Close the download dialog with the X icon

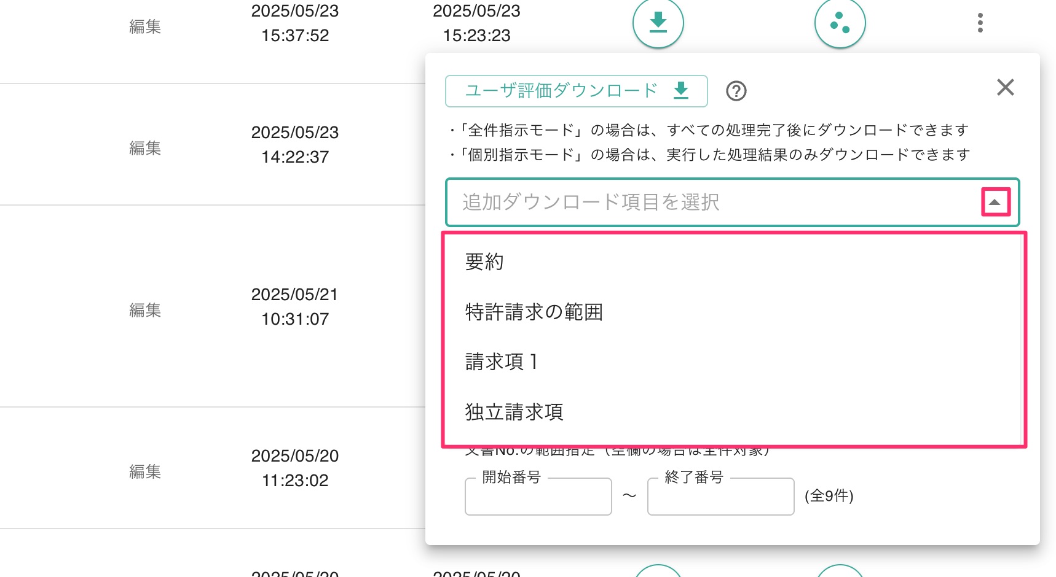point(1005,87)
